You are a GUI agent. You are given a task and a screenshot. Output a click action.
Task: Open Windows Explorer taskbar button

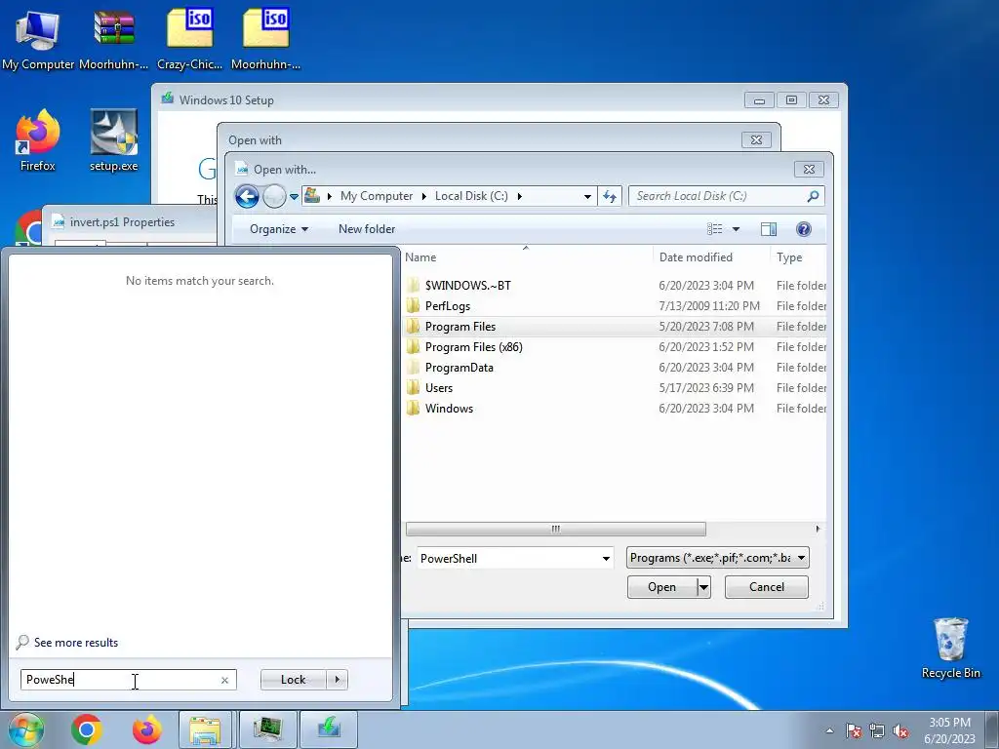tap(205, 729)
